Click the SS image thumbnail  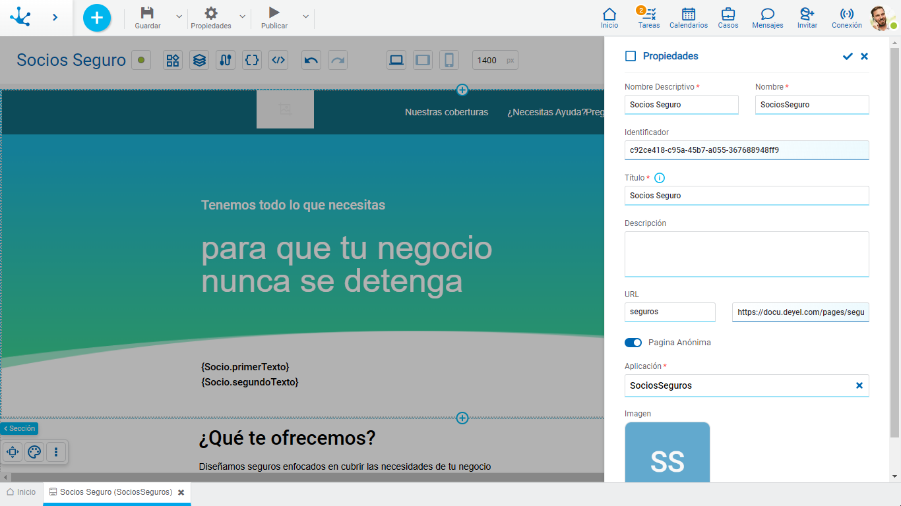[668, 453]
